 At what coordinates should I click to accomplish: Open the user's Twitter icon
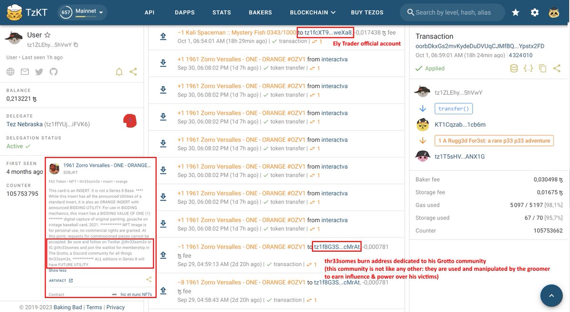coord(39,72)
